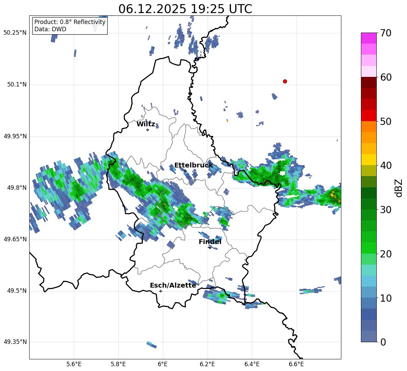Click the 5.8°E longitude label
This screenshot has height=371, width=407.
point(118,364)
